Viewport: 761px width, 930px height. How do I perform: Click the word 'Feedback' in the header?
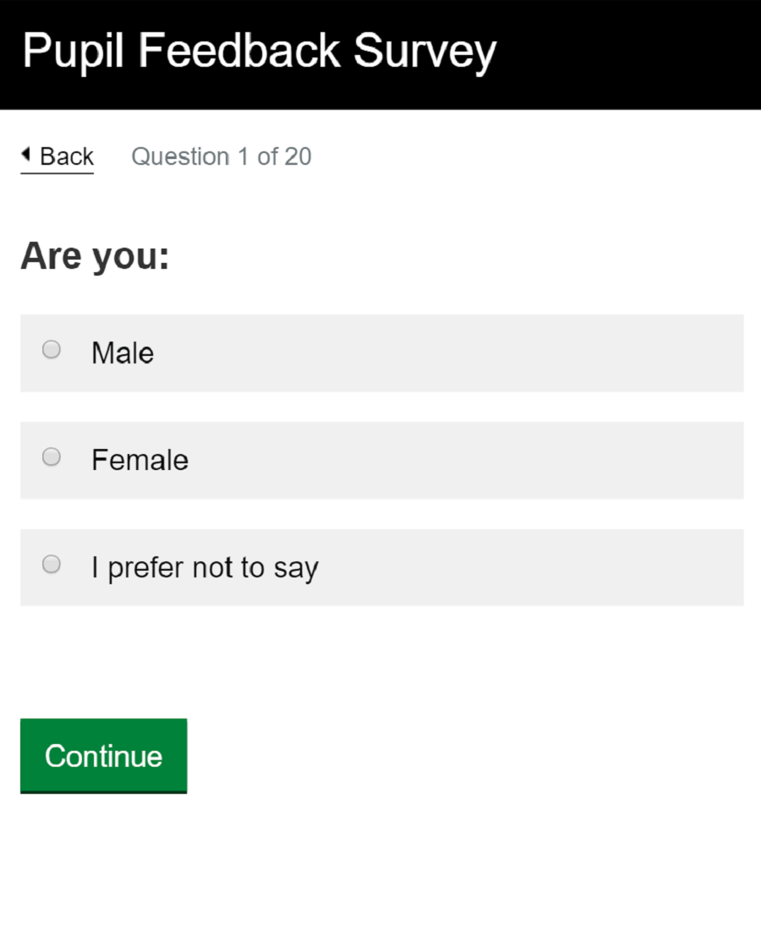pos(239,50)
